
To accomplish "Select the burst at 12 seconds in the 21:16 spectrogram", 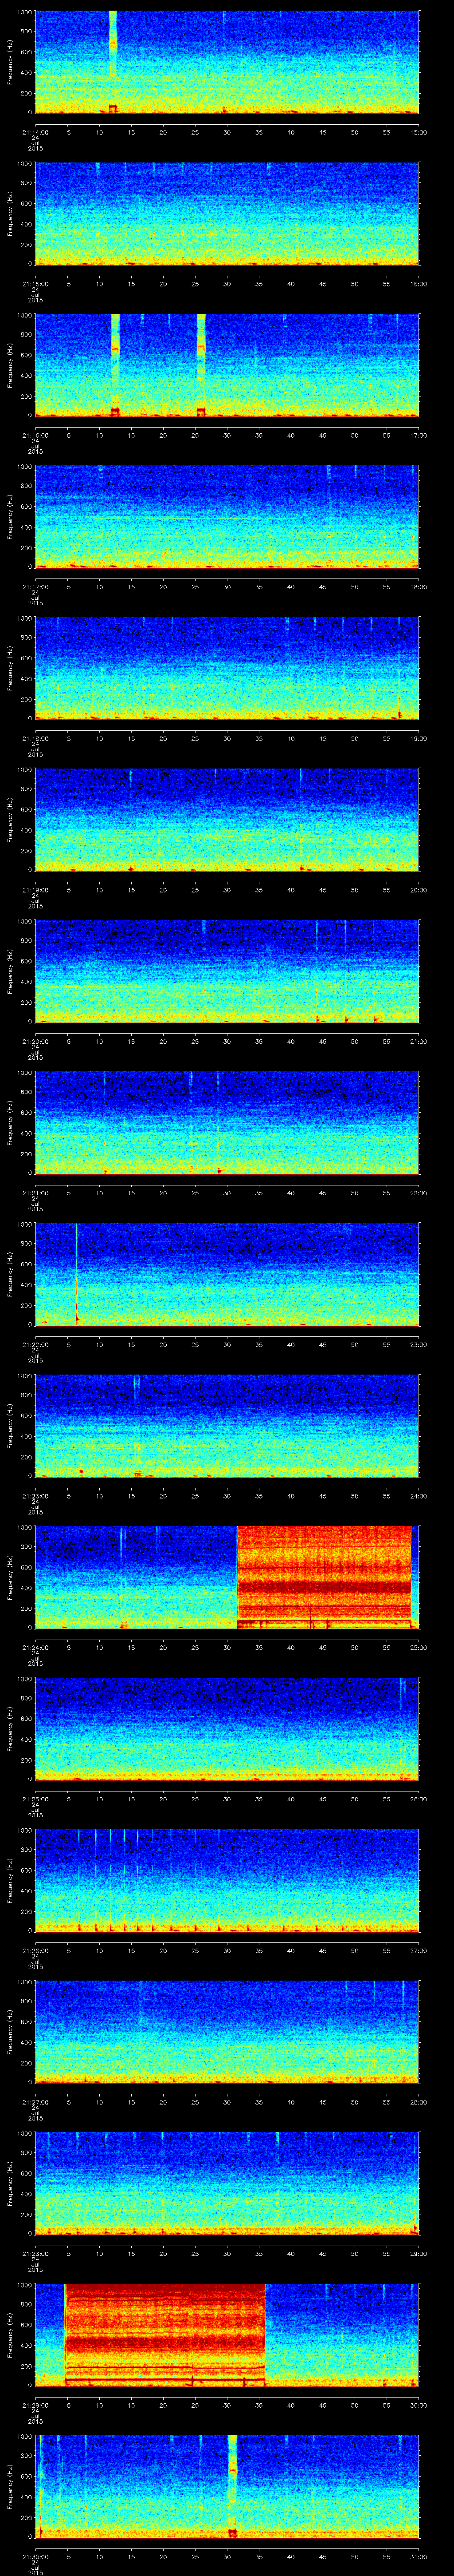I will click(116, 364).
